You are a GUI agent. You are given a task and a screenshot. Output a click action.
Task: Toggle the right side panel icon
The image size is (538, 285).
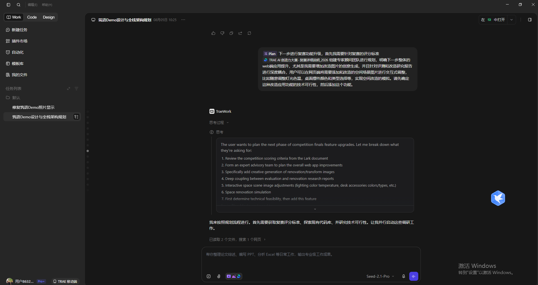click(530, 20)
